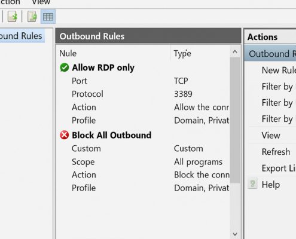
Task: Open the View menu
Action: [x=41, y=2]
